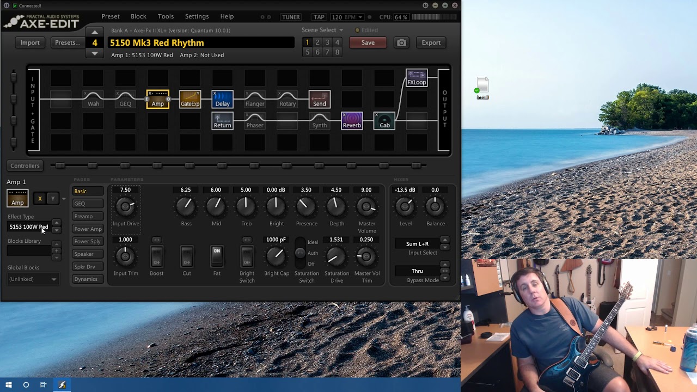697x392 pixels.
Task: Open Task View on the taskbar
Action: click(44, 385)
